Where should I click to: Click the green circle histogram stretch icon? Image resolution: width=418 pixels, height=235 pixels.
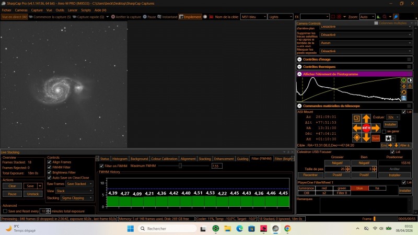click(404, 80)
